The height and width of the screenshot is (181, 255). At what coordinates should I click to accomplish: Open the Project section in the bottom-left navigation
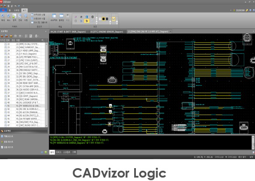coord(24,131)
